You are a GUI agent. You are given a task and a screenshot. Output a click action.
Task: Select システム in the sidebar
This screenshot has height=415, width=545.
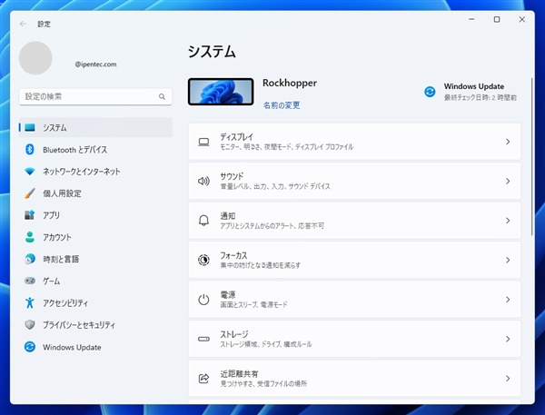[x=95, y=127]
